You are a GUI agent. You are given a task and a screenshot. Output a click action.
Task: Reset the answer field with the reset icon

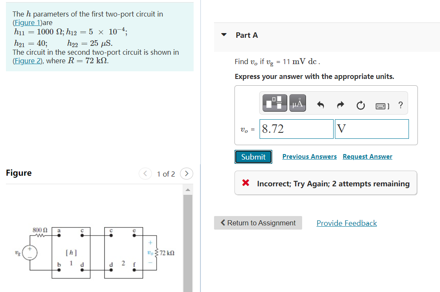pos(360,106)
